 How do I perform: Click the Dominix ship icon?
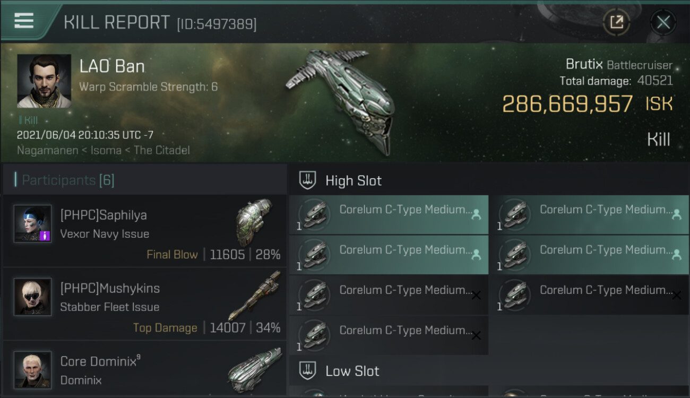click(254, 369)
